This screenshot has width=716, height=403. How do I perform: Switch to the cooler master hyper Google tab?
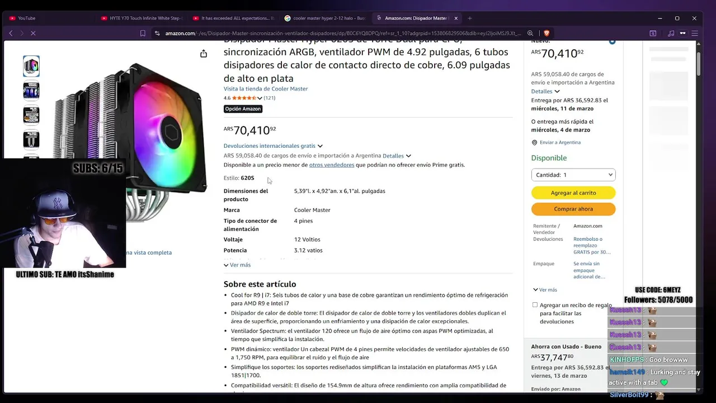(324, 18)
